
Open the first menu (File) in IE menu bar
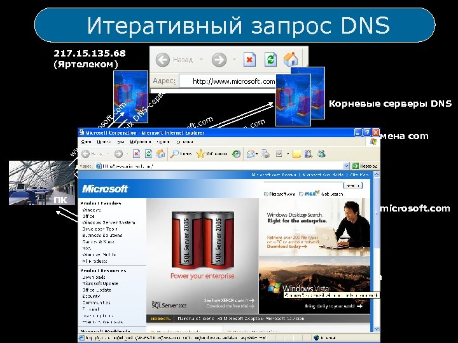(86, 142)
